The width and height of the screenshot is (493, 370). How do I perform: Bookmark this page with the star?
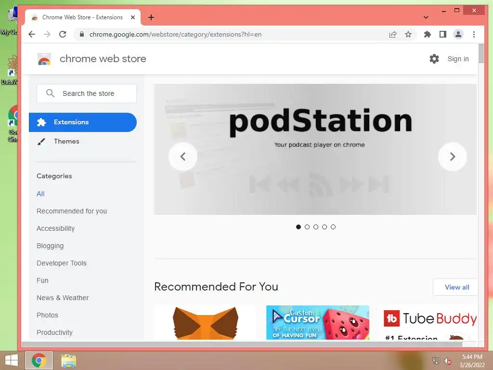click(x=408, y=34)
